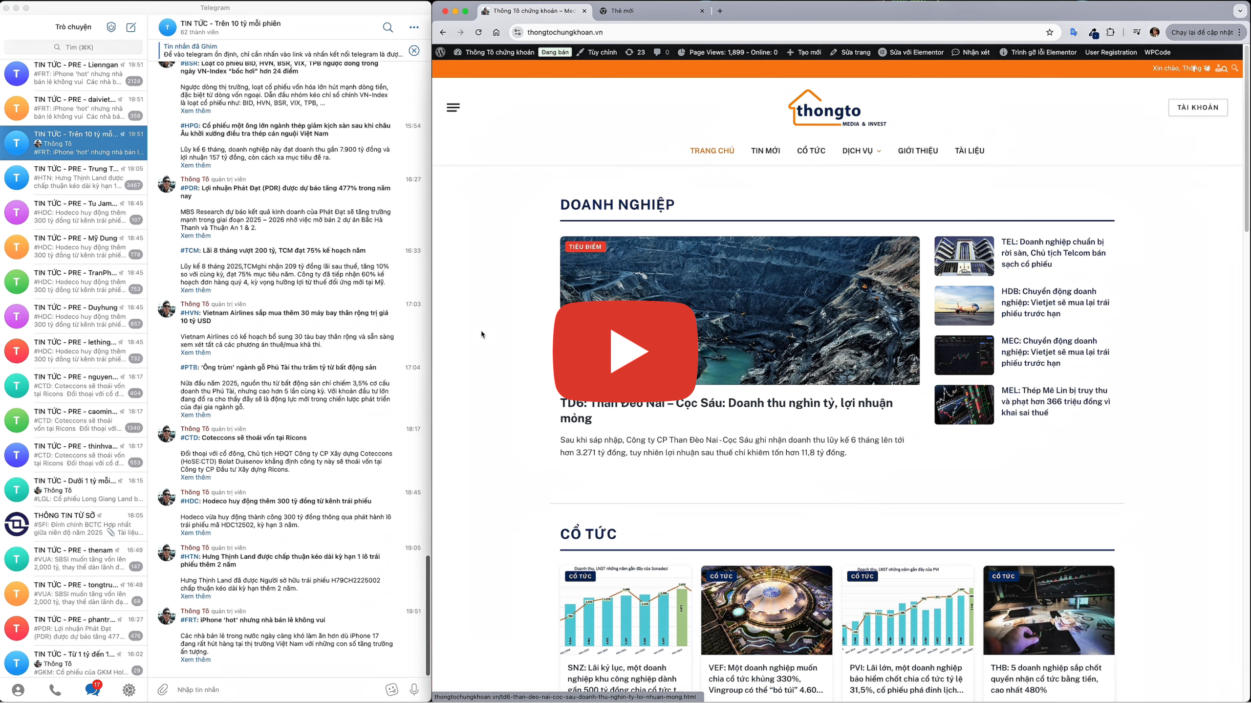Bookmark this page with star icon
Viewport: 1251px width, 703px height.
[x=1049, y=32]
